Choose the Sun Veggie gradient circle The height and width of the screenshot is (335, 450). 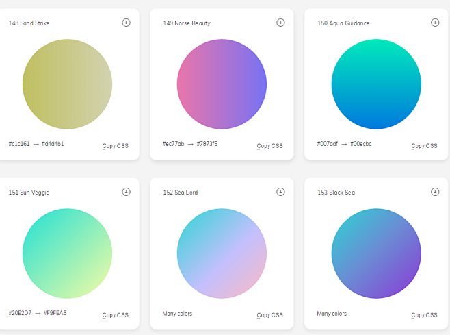pos(67,253)
